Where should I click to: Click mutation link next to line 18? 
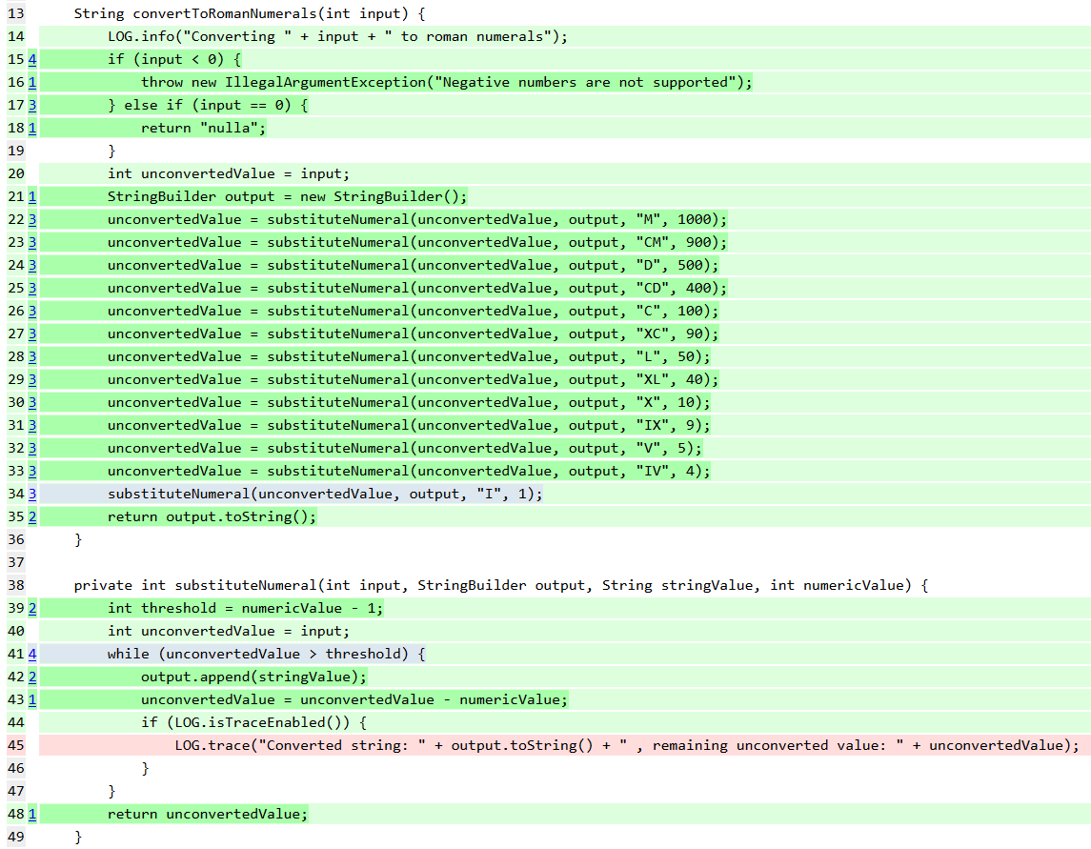(x=32, y=128)
